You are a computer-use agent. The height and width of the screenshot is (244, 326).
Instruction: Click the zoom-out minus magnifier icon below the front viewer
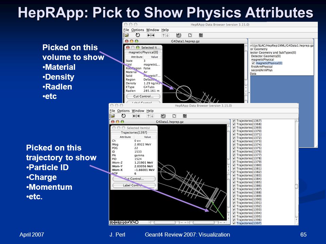click(123, 223)
